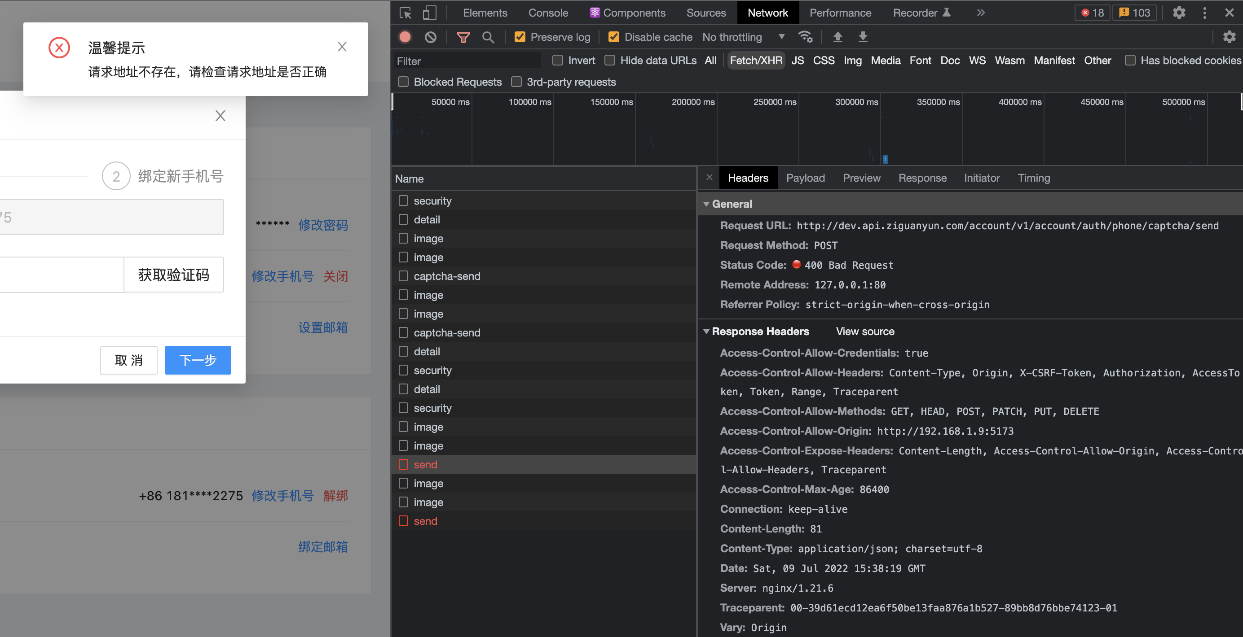Screen dimensions: 1243x637
Task: Export HAR file using download icon
Action: pos(863,37)
